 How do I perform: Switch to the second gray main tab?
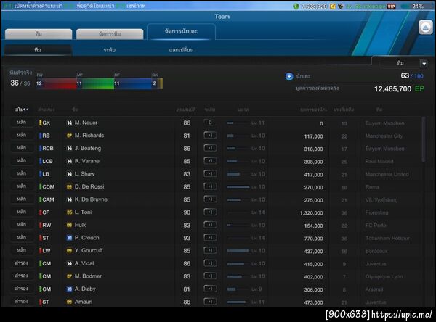(110, 34)
